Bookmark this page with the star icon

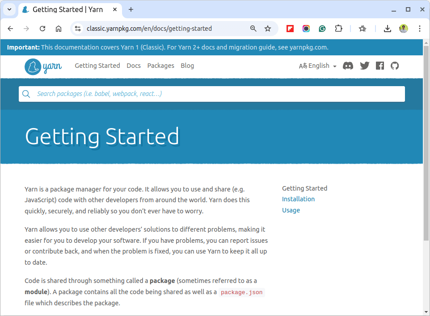pyautogui.click(x=268, y=29)
